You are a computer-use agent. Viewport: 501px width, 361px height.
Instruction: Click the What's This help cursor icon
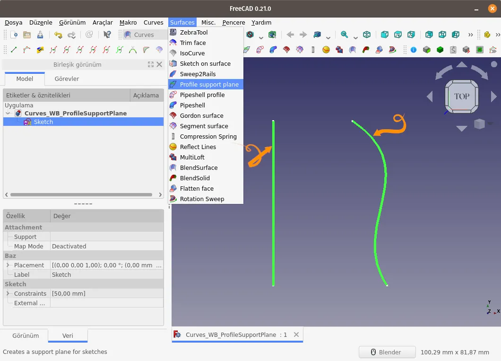click(107, 35)
